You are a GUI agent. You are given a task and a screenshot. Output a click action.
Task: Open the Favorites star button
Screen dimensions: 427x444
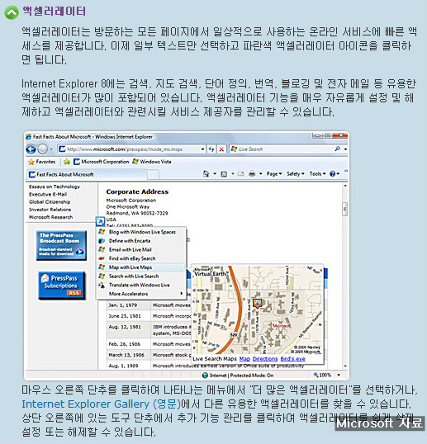click(x=42, y=162)
